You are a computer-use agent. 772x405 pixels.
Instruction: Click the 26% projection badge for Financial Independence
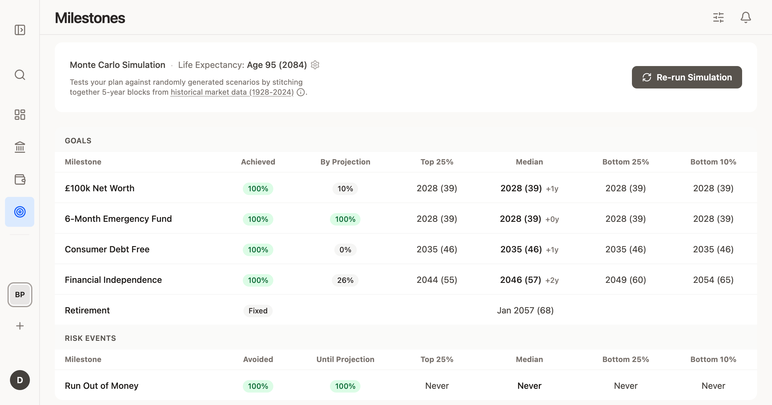(345, 280)
